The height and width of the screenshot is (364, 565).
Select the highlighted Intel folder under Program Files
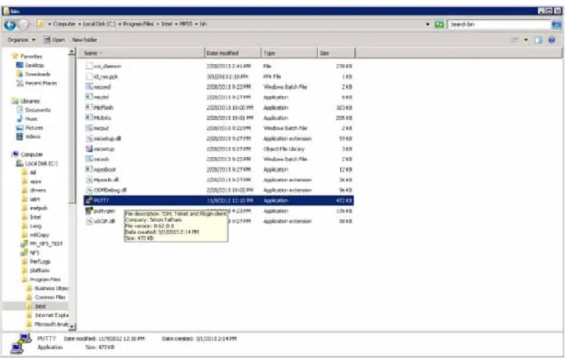(x=40, y=306)
